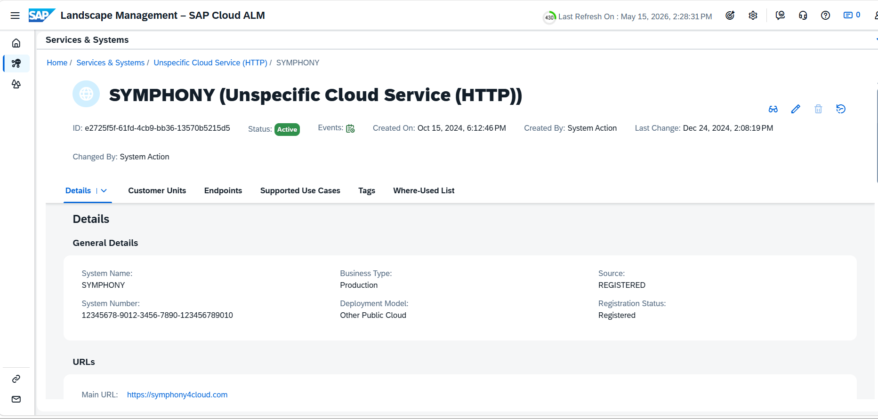Open the hamburger navigation menu
Viewport: 878px width, 419px height.
15,16
